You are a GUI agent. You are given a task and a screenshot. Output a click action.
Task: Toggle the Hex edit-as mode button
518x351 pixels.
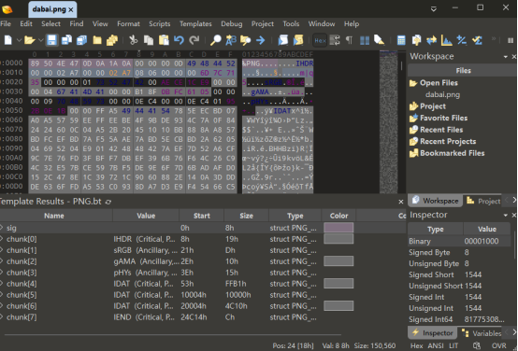tap(320, 40)
